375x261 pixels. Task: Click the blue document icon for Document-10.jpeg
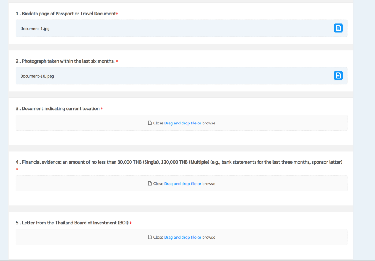click(338, 75)
